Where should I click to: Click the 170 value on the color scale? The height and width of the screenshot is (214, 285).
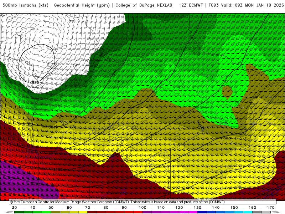(x=271, y=208)
